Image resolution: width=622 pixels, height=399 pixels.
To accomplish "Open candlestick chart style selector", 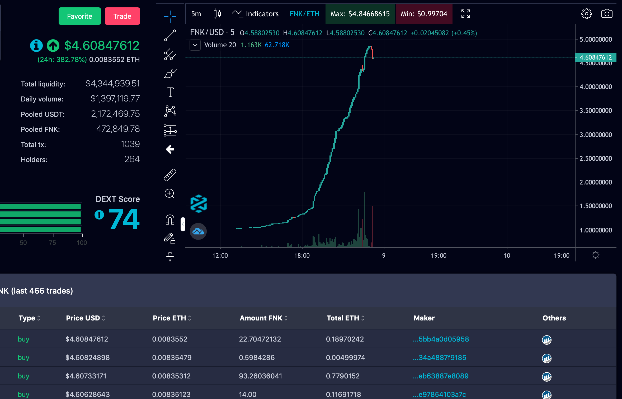I will click(217, 14).
